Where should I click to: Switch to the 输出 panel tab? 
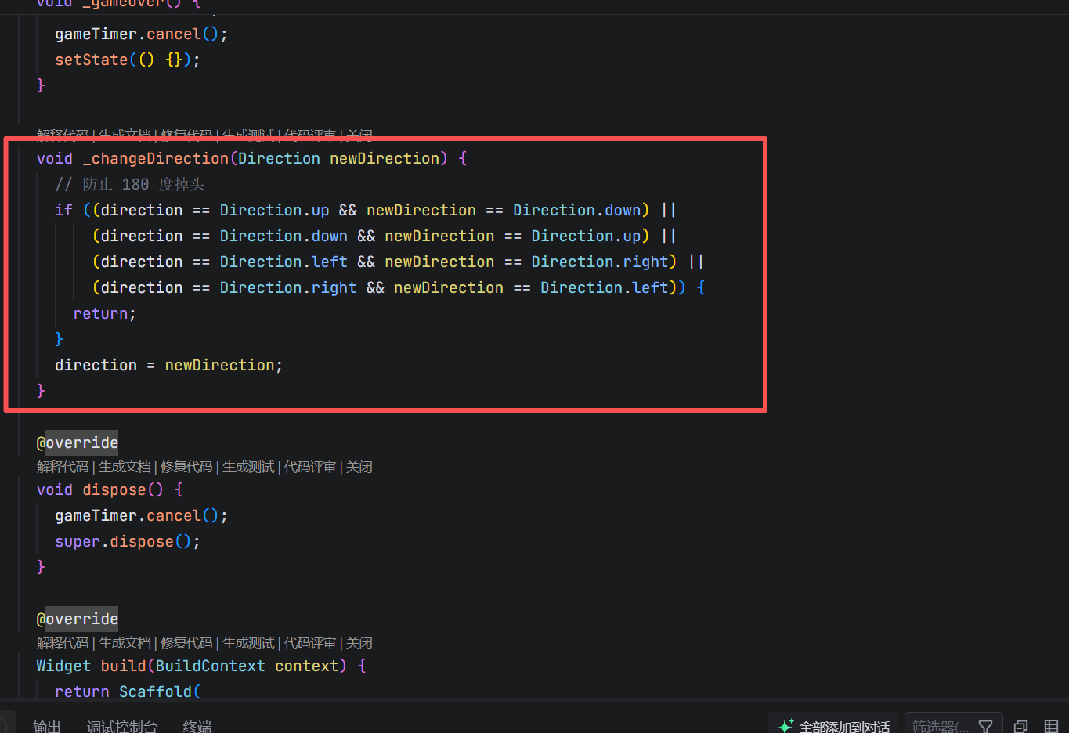pos(47,727)
